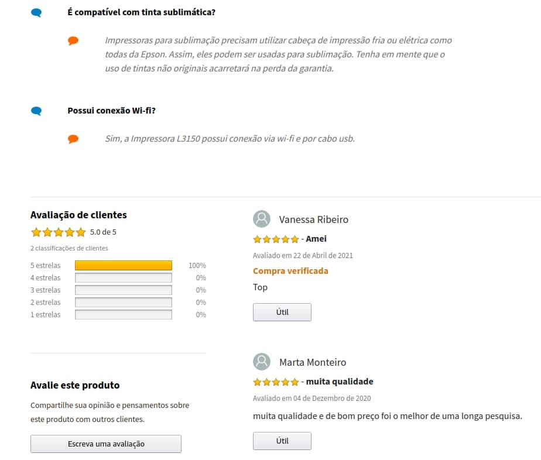Click Marta Monteiro's star rating for muita qualidade
The width and height of the screenshot is (541, 460).
276,382
